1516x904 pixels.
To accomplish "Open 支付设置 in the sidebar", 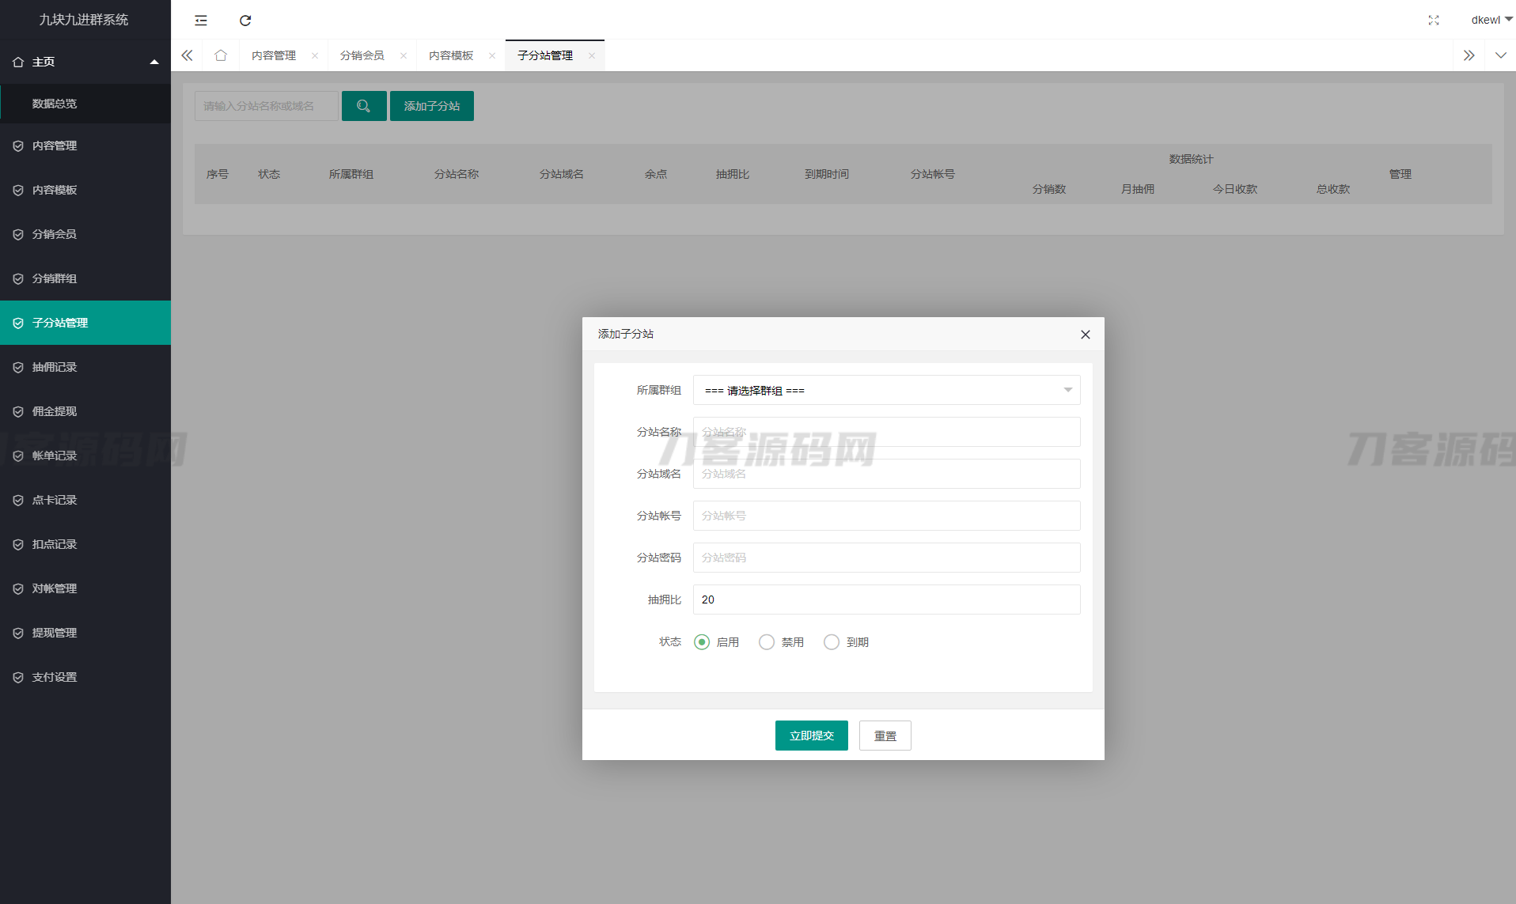I will (x=85, y=677).
